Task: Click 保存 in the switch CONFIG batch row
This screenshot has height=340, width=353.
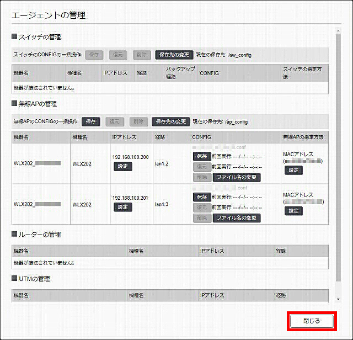Action: [x=94, y=55]
